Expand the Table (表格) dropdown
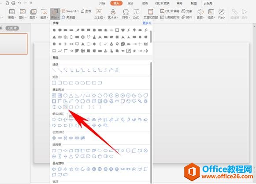 [x=12, y=14]
